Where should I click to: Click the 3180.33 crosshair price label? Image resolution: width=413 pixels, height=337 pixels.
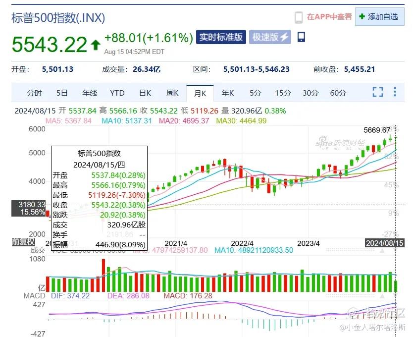(x=32, y=204)
